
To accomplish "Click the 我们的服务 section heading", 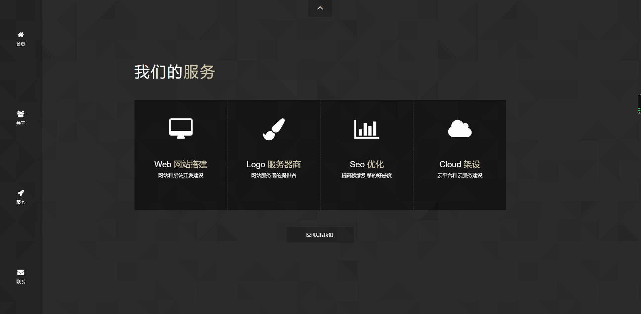I will pyautogui.click(x=174, y=72).
